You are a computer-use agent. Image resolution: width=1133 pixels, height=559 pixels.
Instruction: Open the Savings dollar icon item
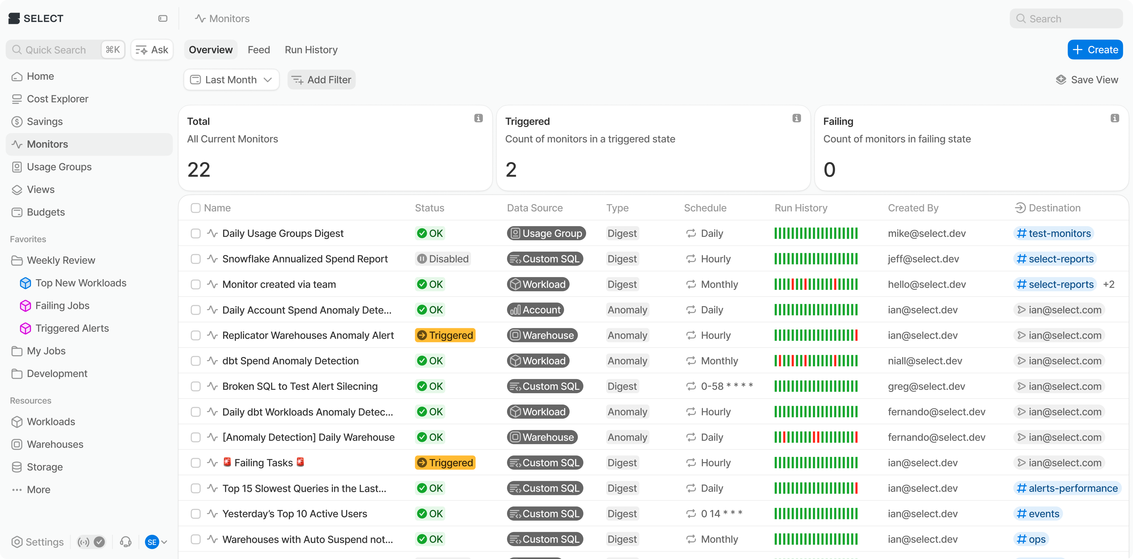point(17,121)
